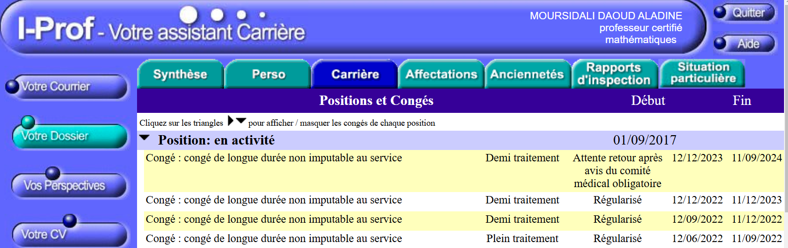
Task: Open Votre CV section
Action: (70, 234)
